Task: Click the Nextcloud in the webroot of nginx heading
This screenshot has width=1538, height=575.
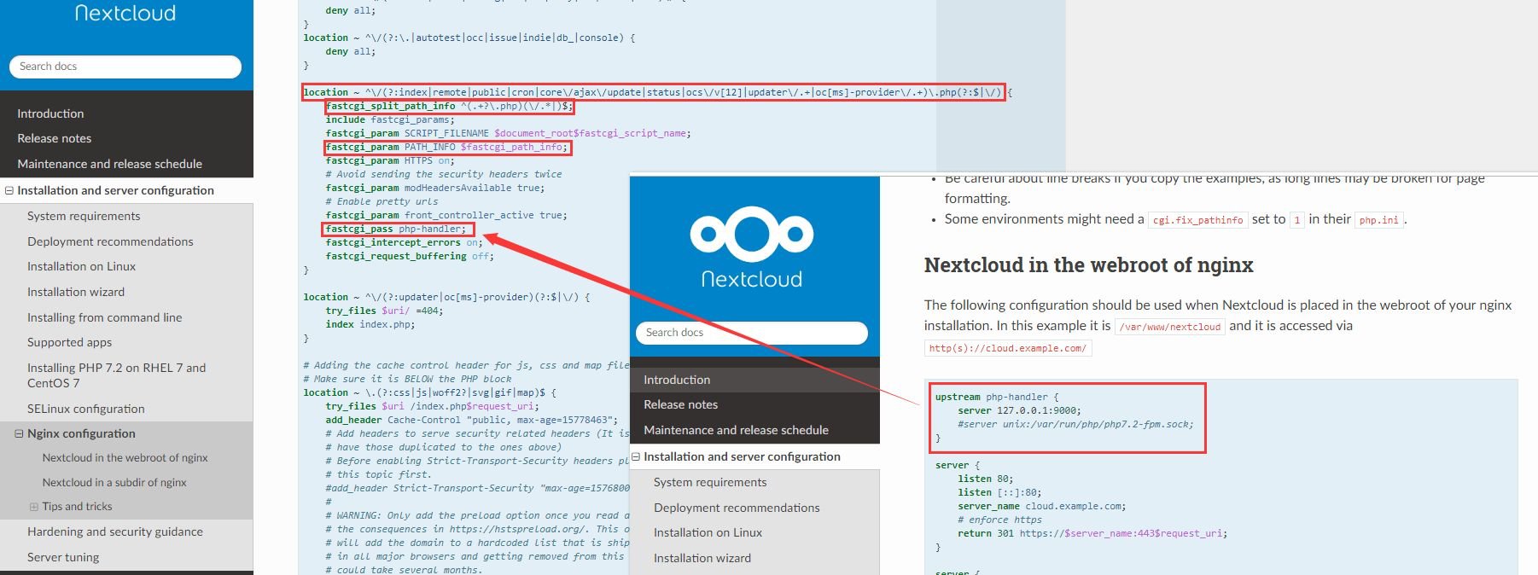Action: point(1088,265)
